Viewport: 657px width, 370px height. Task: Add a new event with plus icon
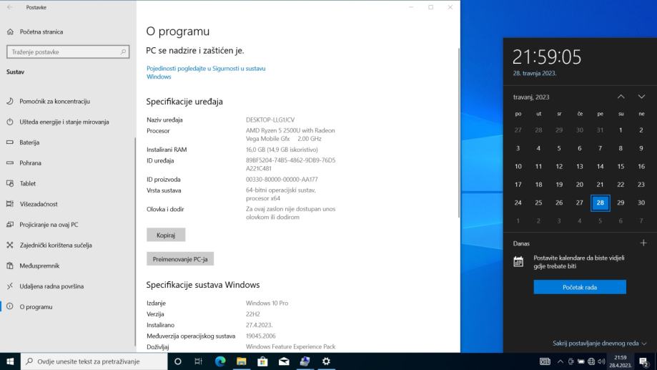(x=643, y=243)
